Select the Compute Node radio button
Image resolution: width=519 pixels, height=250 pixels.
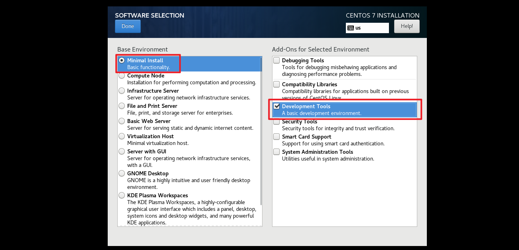click(122, 75)
